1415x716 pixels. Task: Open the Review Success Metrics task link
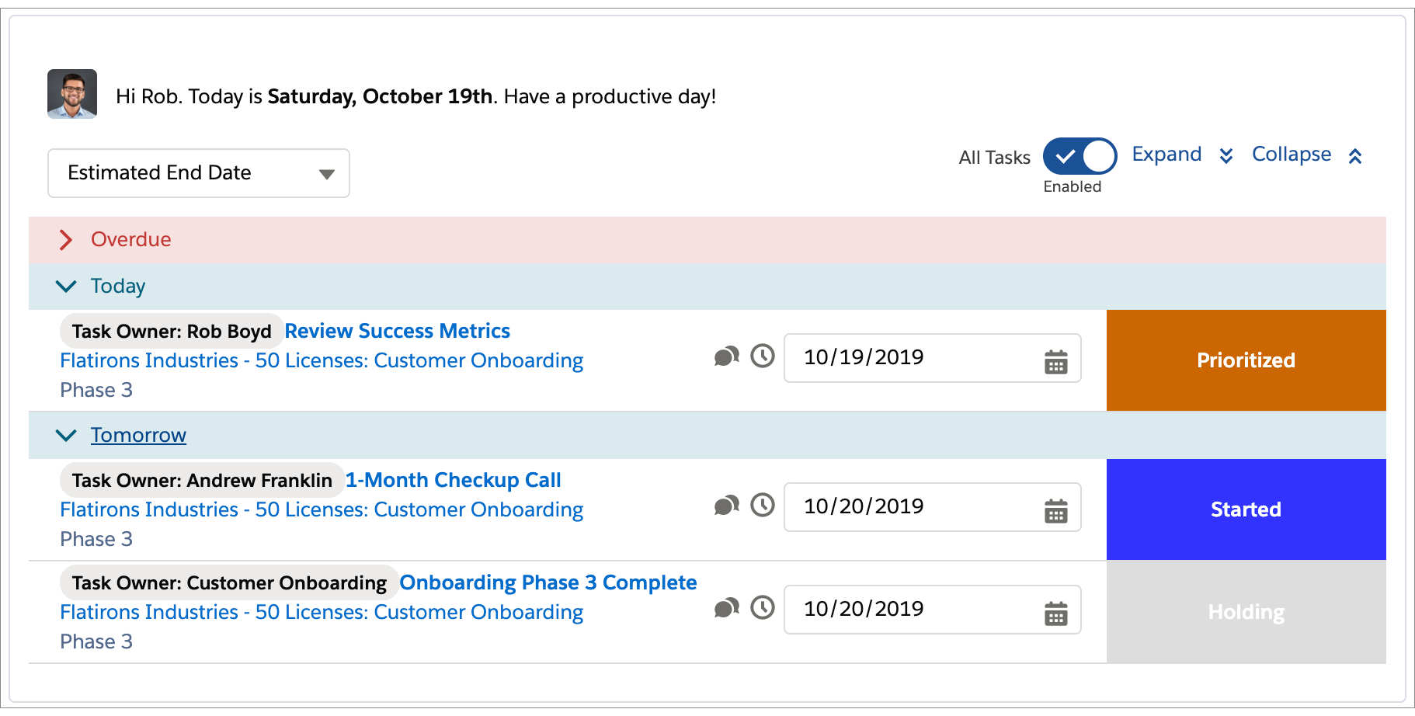pyautogui.click(x=396, y=331)
